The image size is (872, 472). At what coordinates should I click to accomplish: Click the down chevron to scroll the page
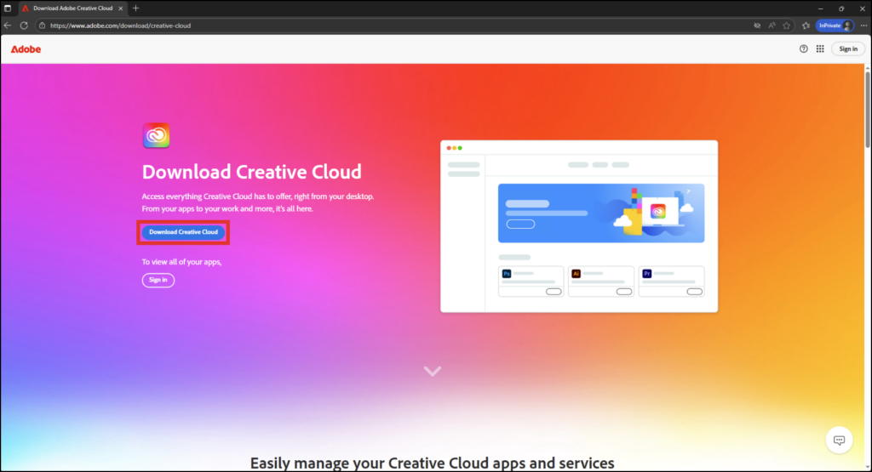coord(433,371)
